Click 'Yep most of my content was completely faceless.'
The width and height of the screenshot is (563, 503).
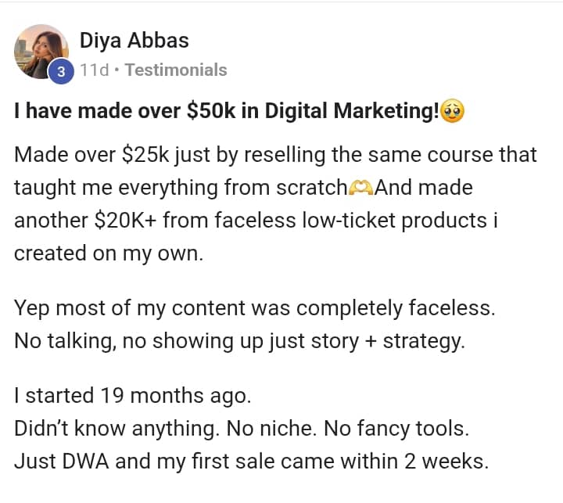tap(255, 308)
